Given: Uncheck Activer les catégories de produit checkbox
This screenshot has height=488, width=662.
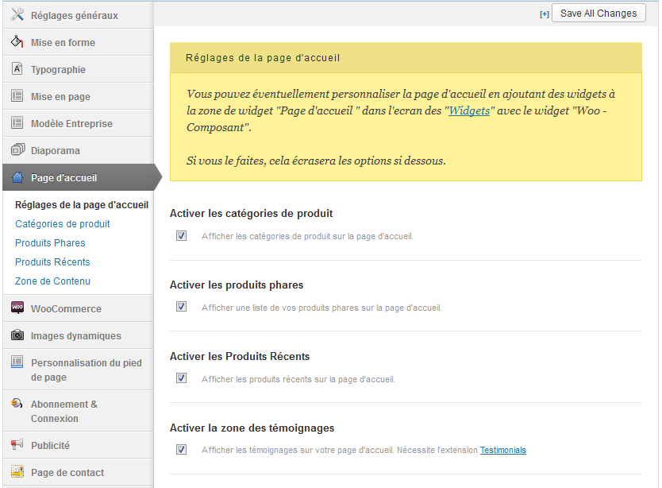Looking at the screenshot, I should (182, 235).
